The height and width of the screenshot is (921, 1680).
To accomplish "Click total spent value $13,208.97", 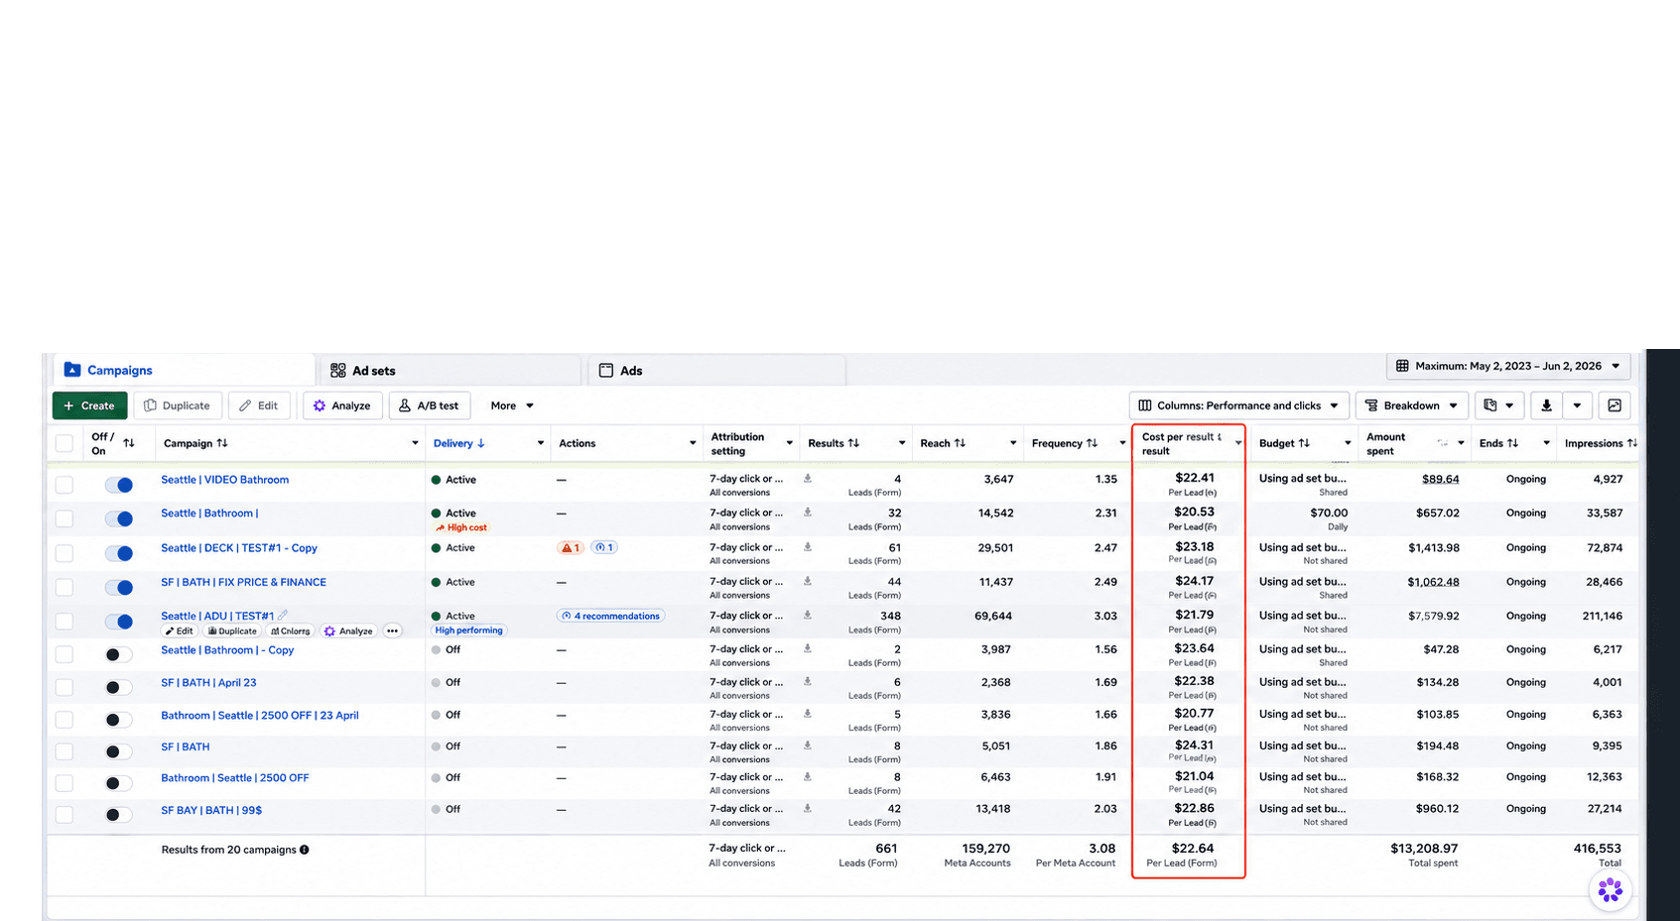I will [x=1424, y=849].
